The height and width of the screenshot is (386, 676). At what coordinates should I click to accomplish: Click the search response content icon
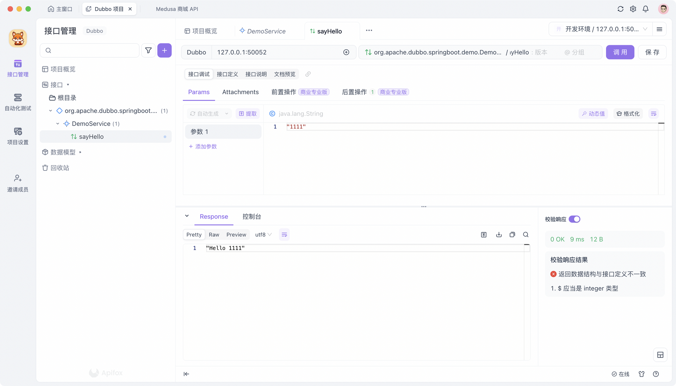pos(526,235)
